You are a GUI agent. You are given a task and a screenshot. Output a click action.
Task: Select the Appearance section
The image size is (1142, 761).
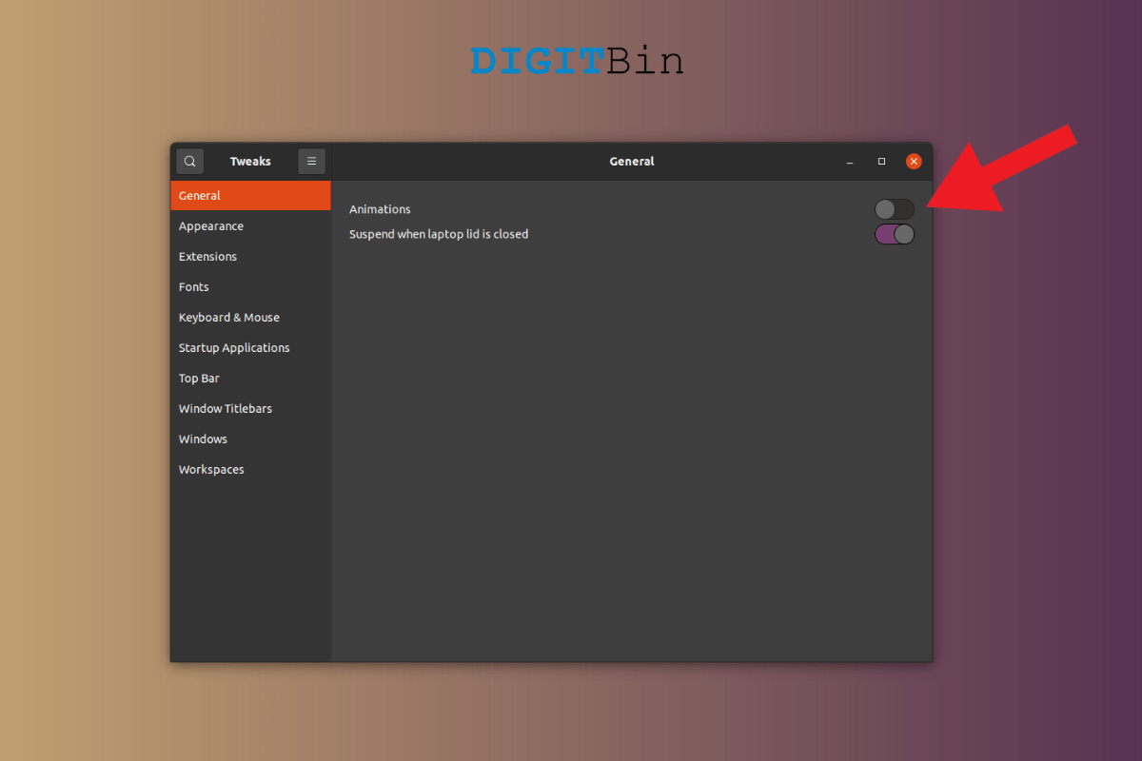pyautogui.click(x=210, y=225)
